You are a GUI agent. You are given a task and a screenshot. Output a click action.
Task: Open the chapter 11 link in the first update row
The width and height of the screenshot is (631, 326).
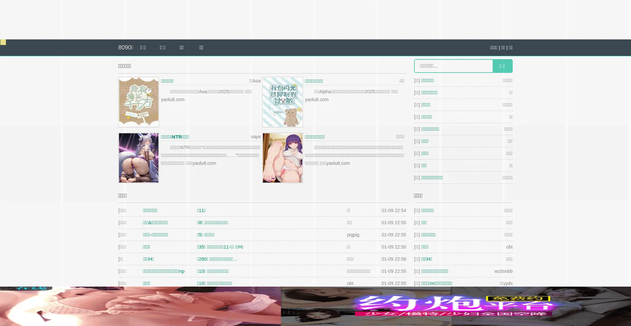[x=201, y=210]
